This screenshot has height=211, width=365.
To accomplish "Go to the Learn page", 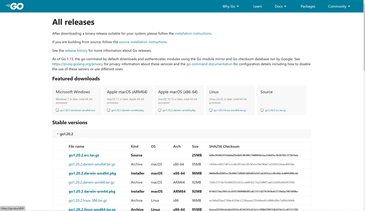I will pyautogui.click(x=257, y=6).
